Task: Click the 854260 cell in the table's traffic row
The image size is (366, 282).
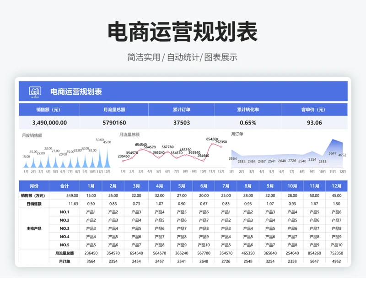Action: coord(314,253)
